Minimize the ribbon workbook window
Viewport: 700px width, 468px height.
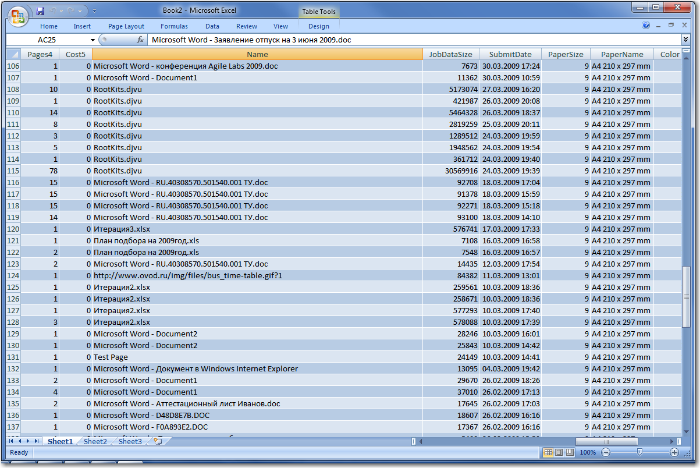659,26
